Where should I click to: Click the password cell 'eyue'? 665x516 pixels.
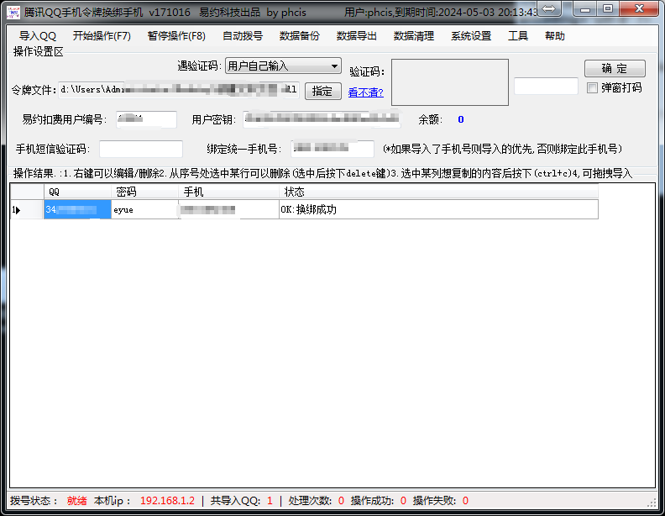144,209
